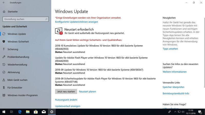Focus the Einstellung suchen search field
The image size is (205, 115).
click(x=26, y=19)
